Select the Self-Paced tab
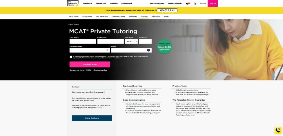Image resolution: width=283 pixels, height=136 pixels. pos(133,16)
